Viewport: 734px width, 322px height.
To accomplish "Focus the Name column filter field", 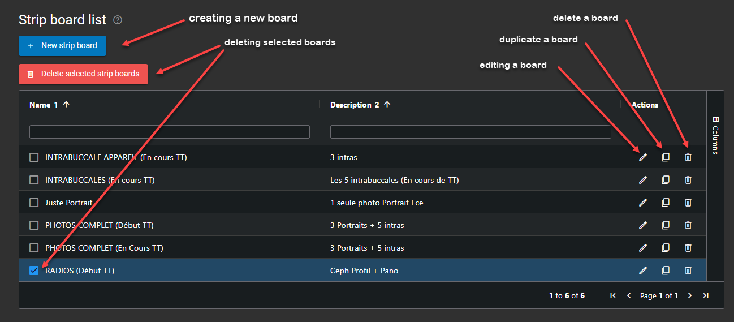I will (170, 132).
